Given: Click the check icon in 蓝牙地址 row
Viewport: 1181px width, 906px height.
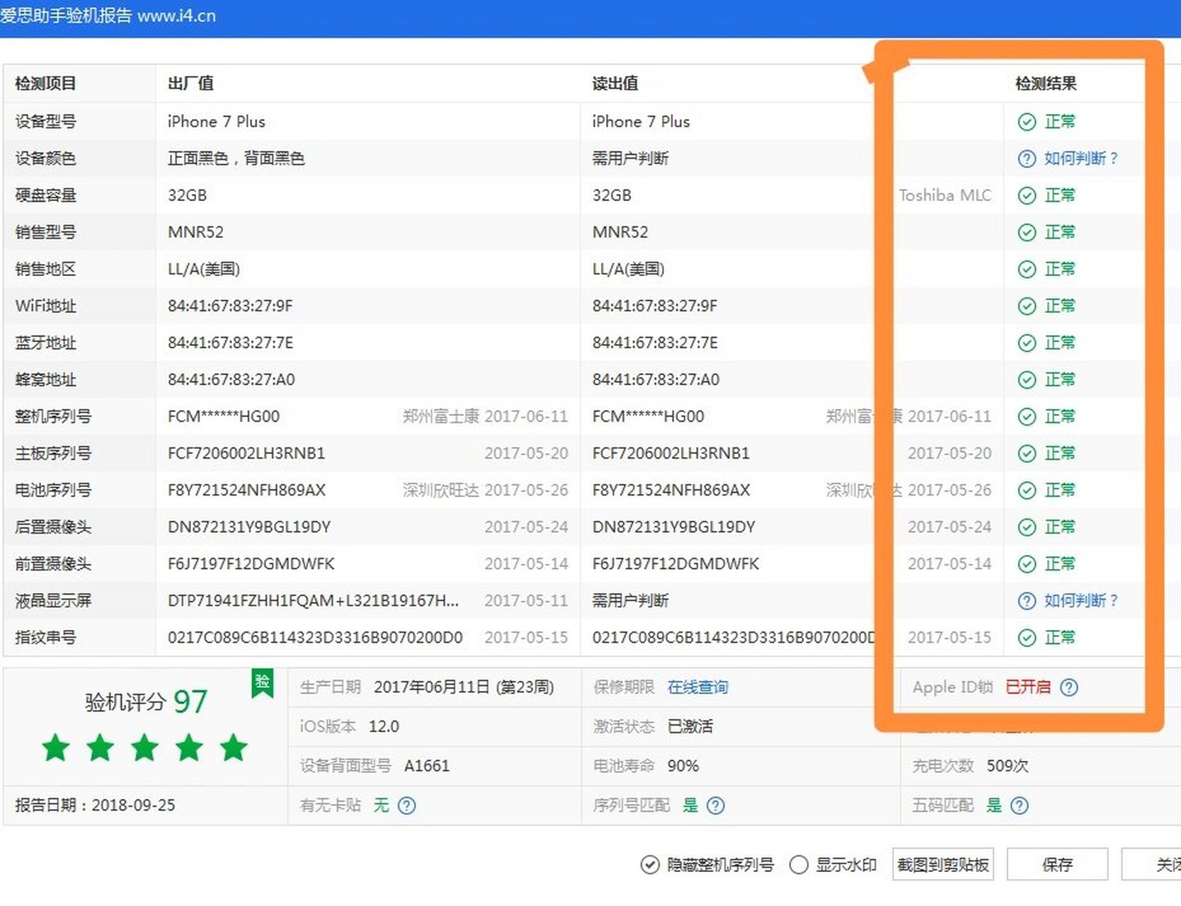Looking at the screenshot, I should [1027, 343].
